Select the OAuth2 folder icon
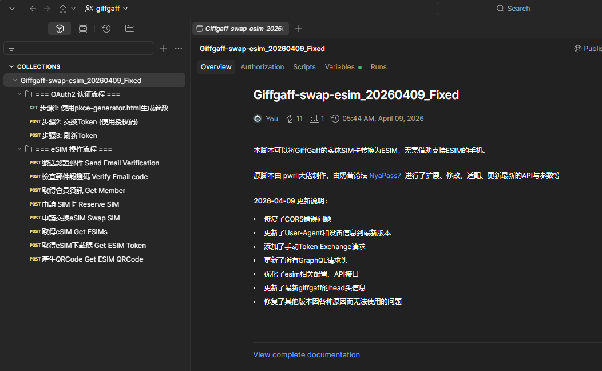Image resolution: width=602 pixels, height=371 pixels. 29,94
